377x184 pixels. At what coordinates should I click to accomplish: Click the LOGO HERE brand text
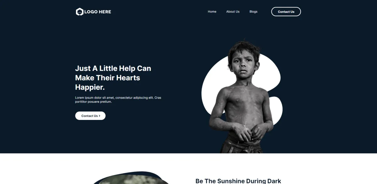(x=98, y=12)
